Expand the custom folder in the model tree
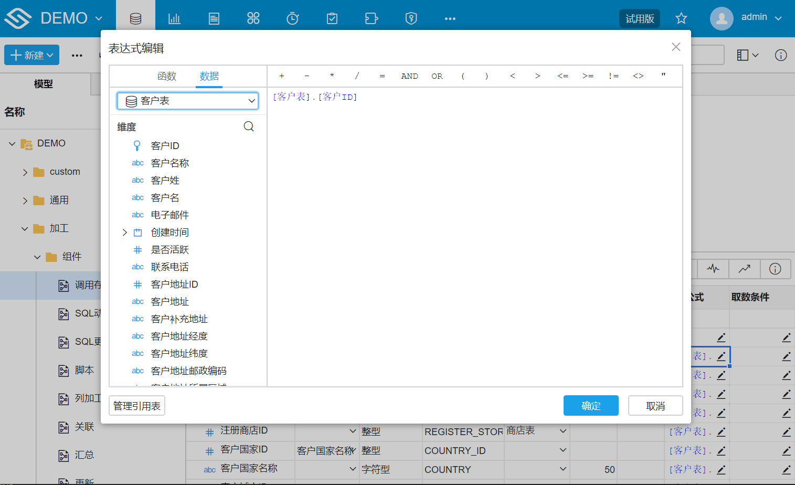 pyautogui.click(x=24, y=172)
